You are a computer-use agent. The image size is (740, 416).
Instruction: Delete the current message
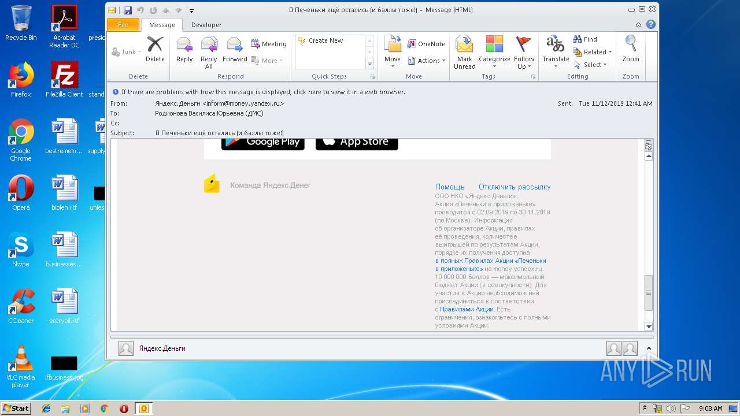pyautogui.click(x=155, y=50)
